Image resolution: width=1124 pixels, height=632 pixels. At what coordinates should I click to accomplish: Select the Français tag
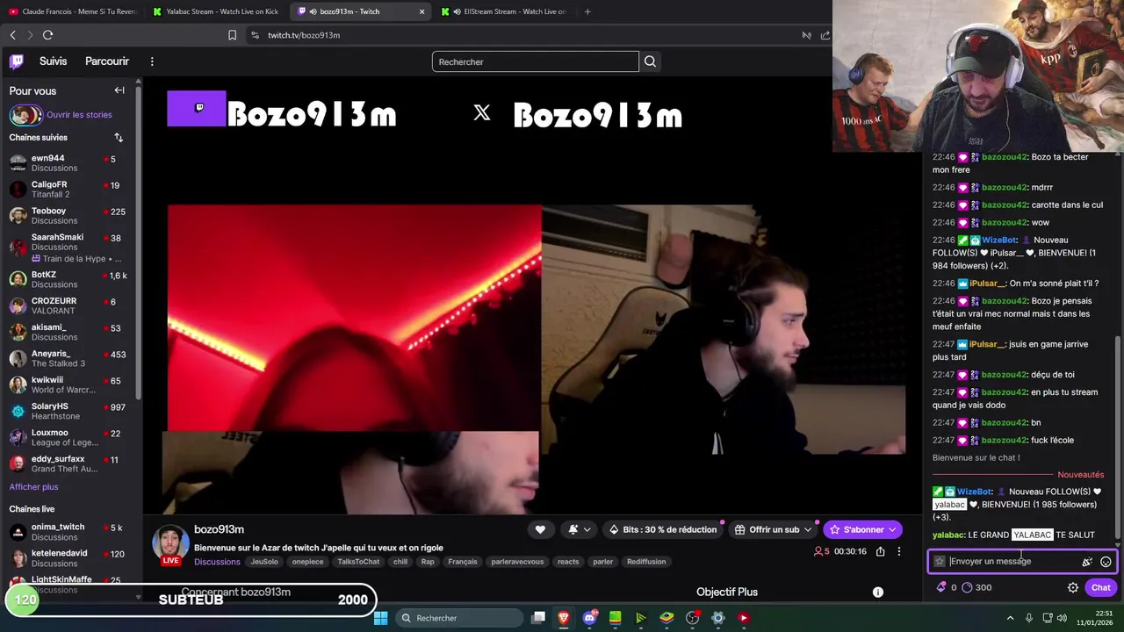tap(463, 562)
